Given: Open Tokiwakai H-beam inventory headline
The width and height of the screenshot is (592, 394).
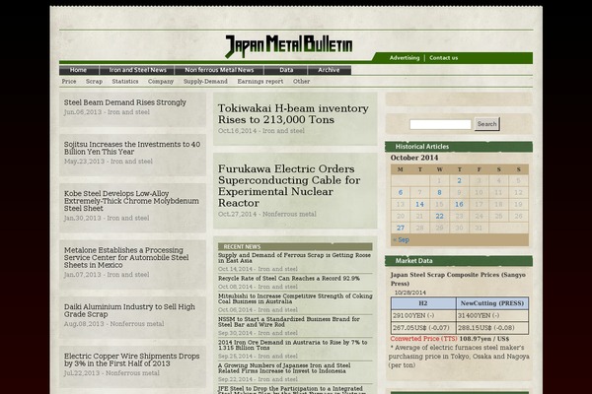Looking at the screenshot, I should (x=293, y=114).
